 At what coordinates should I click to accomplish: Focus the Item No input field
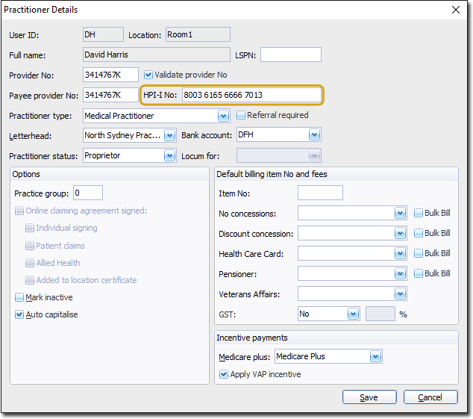click(x=320, y=193)
